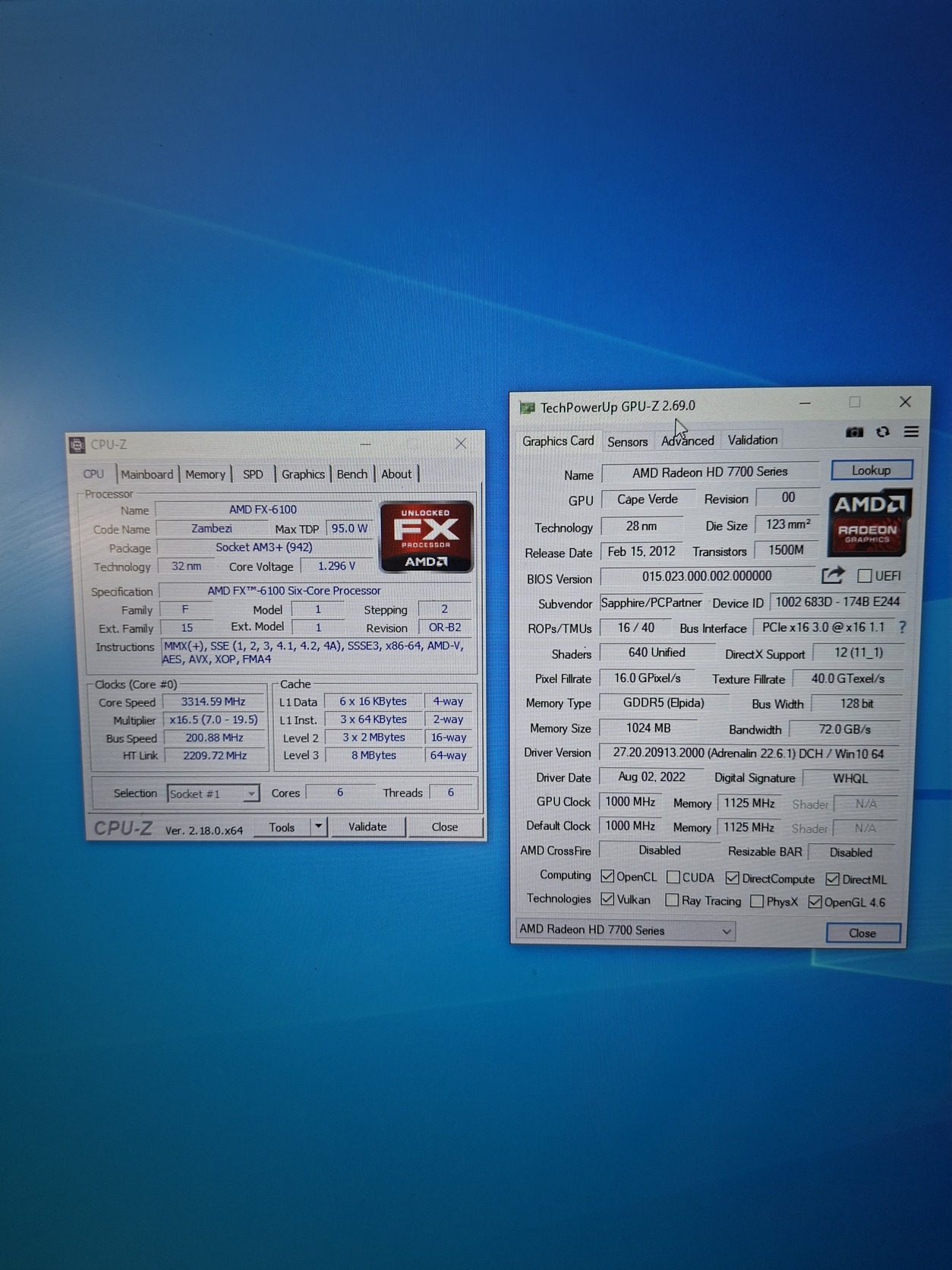Click the Bus Interface question mark
The height and width of the screenshot is (1270, 952).
pyautogui.click(x=902, y=627)
